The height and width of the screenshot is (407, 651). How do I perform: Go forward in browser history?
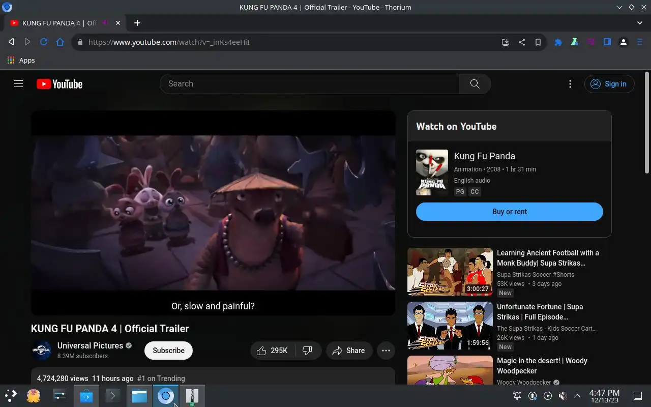[x=27, y=42]
